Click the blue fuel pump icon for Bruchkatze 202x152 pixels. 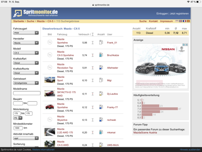click(x=101, y=55)
